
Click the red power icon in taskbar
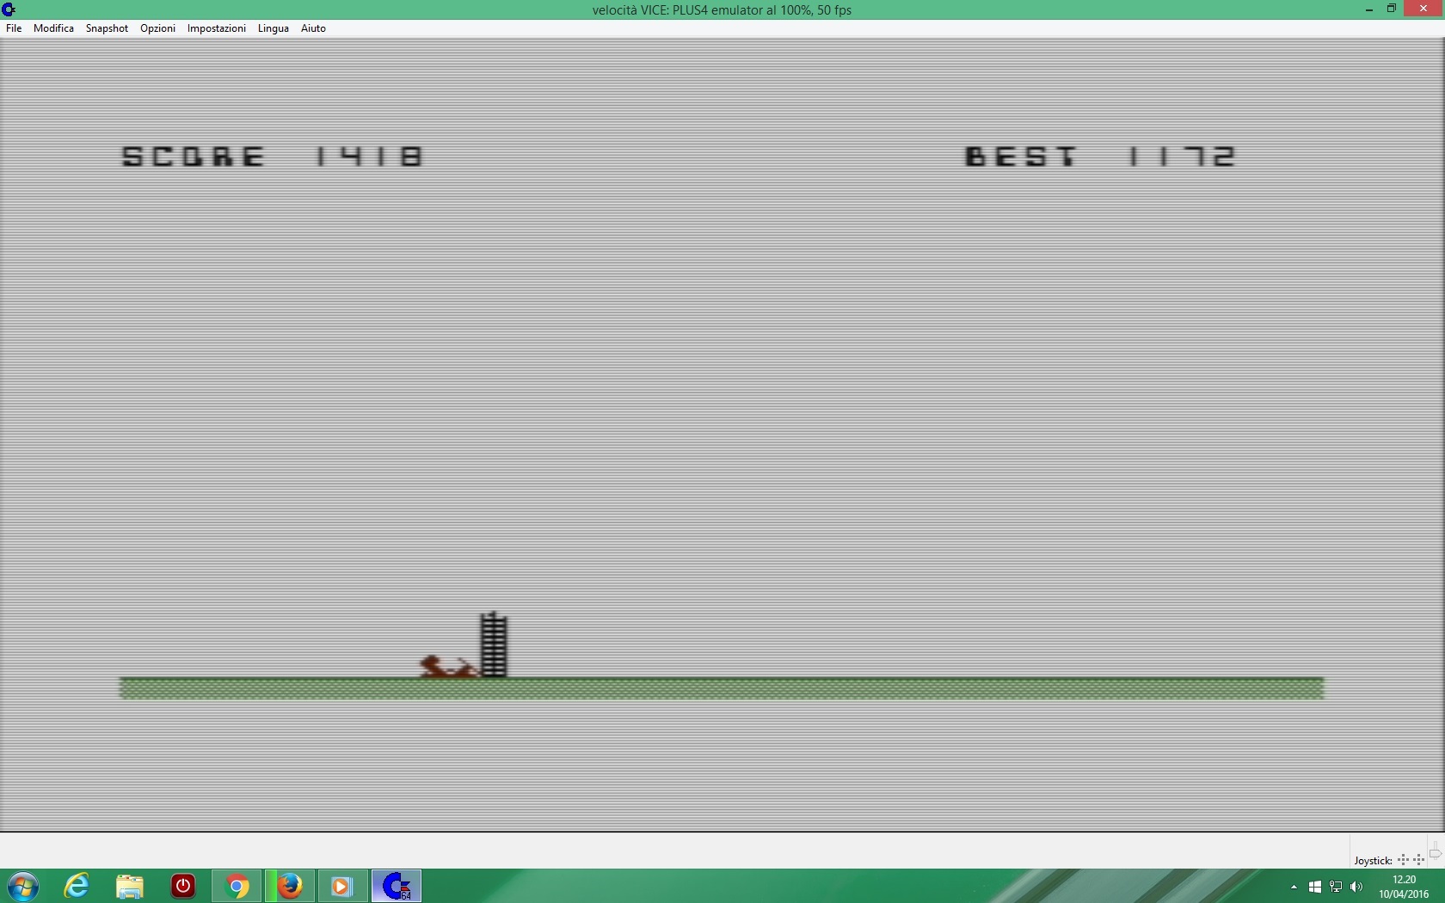pos(183,886)
